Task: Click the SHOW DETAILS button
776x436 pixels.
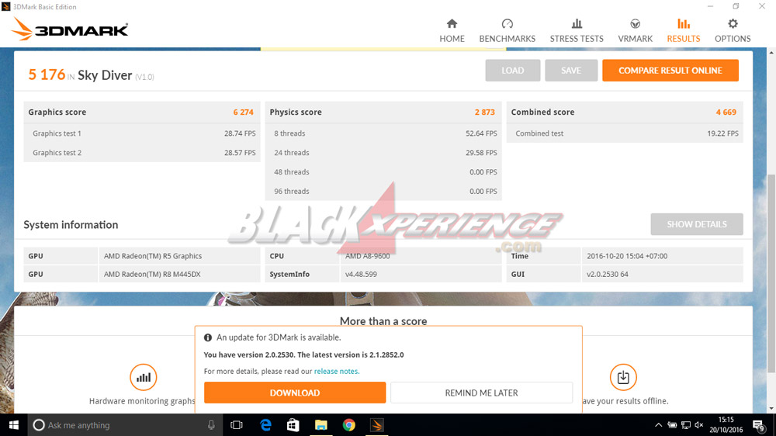Action: pos(696,224)
